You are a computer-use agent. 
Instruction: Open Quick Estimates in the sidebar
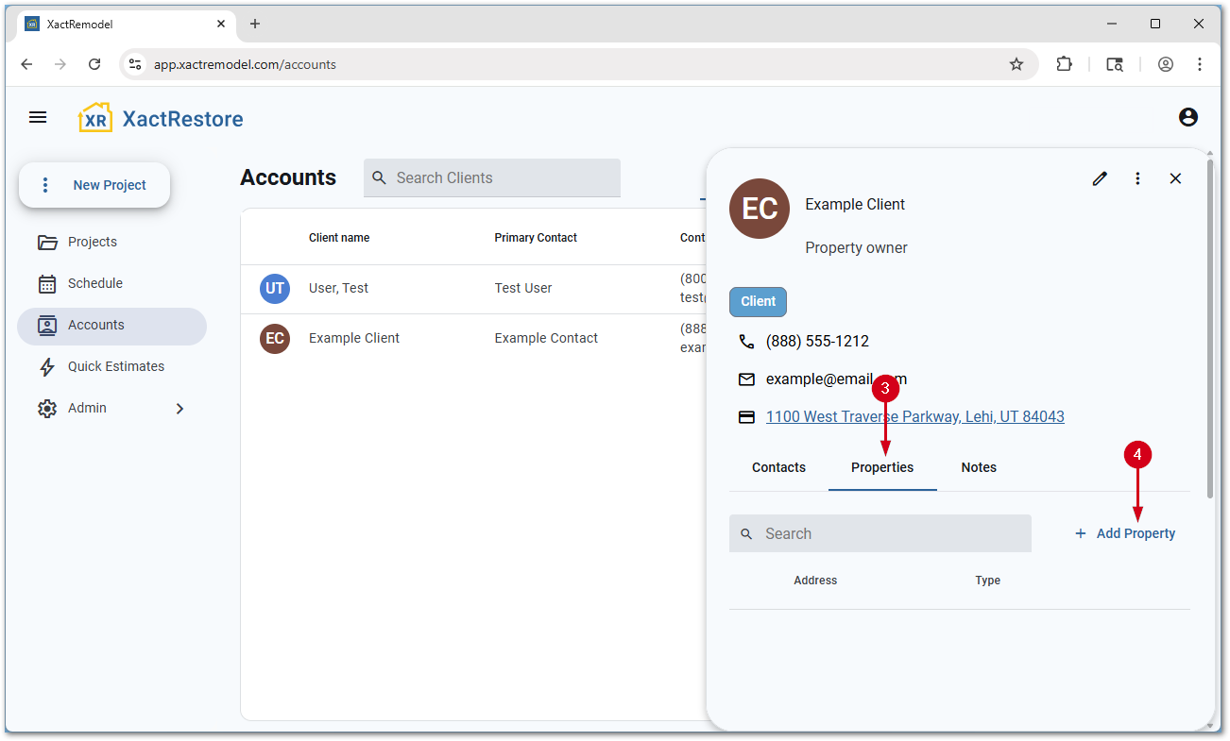coord(111,366)
